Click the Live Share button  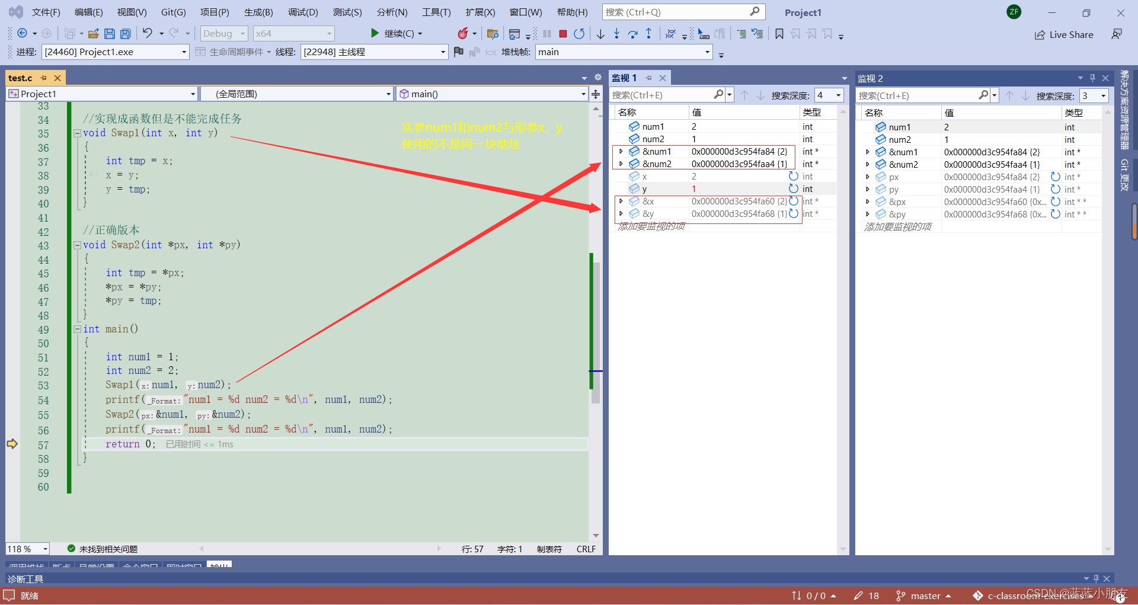click(x=1064, y=34)
